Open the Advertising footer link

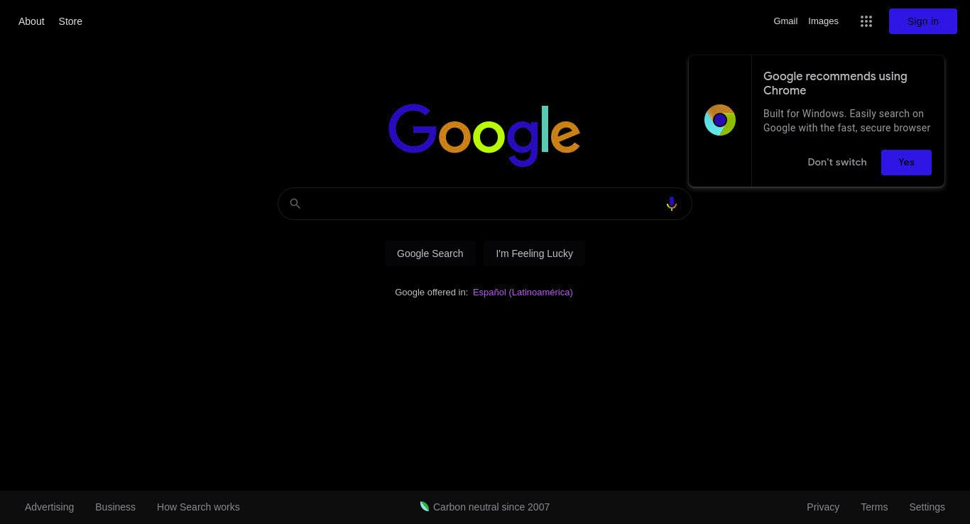pos(49,507)
